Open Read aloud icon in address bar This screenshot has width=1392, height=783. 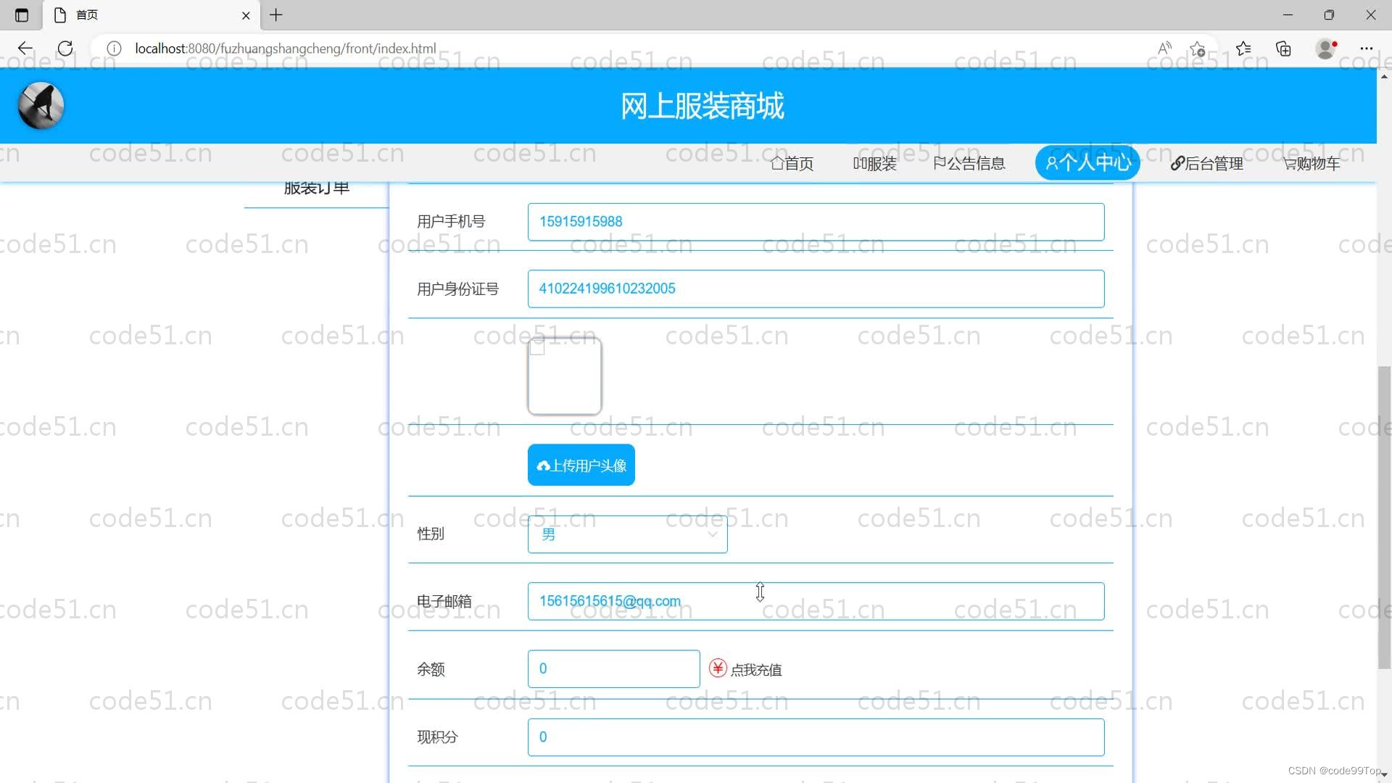pos(1164,49)
